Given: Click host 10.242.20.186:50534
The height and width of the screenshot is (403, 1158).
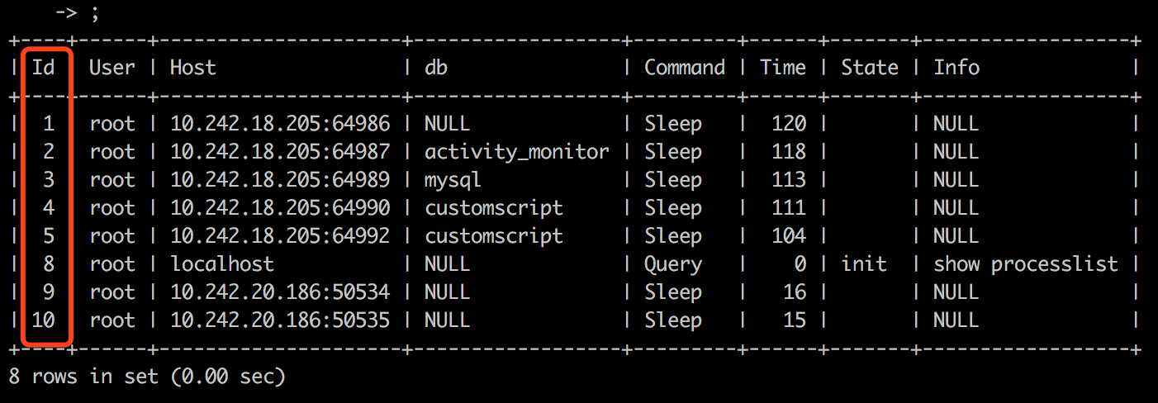Looking at the screenshot, I should (x=280, y=292).
